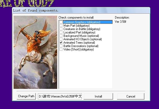Click the 'Ver 3.58f' description text
The width and height of the screenshot is (159, 109).
[x=120, y=21]
